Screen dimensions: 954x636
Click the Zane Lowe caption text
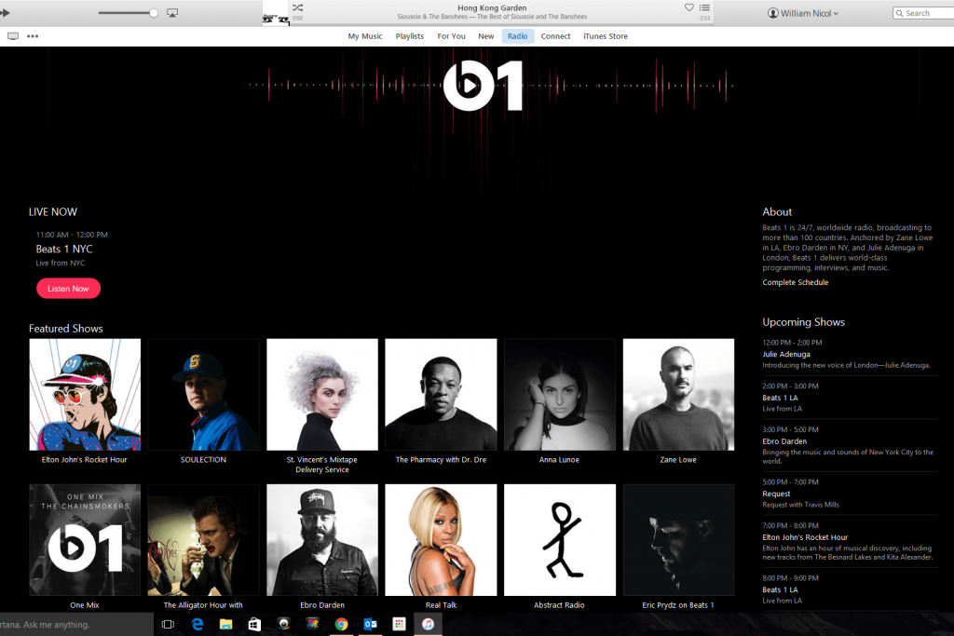point(678,460)
